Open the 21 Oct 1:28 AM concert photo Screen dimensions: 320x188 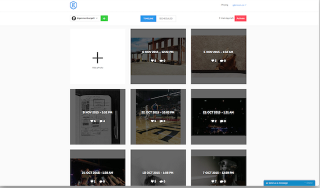98,168
